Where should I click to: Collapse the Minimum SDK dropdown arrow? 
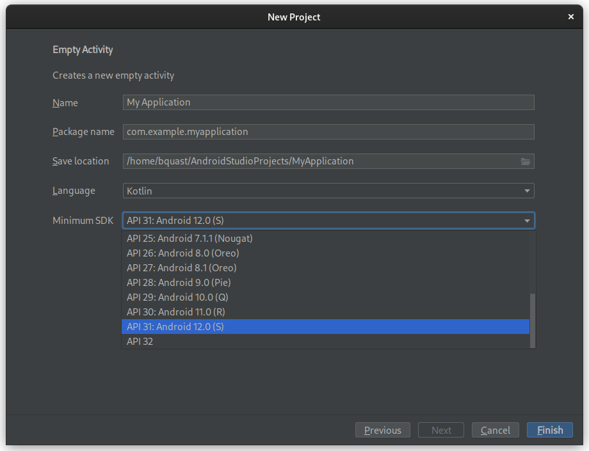[x=527, y=221]
